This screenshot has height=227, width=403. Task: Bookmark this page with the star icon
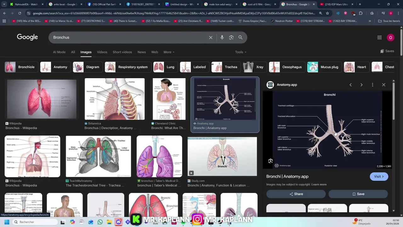[327, 13]
